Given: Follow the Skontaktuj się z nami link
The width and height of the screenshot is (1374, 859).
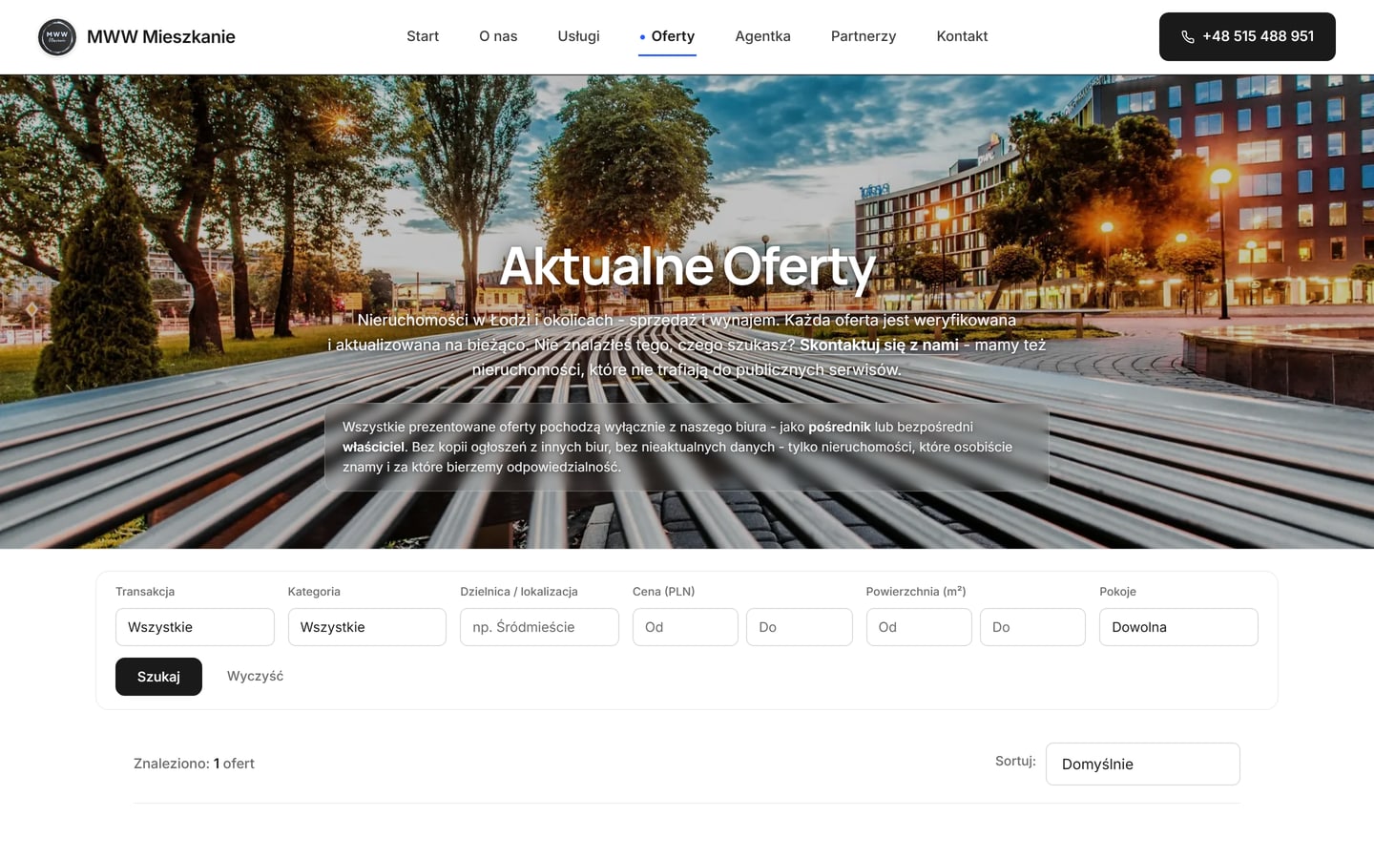Looking at the screenshot, I should pyautogui.click(x=879, y=345).
